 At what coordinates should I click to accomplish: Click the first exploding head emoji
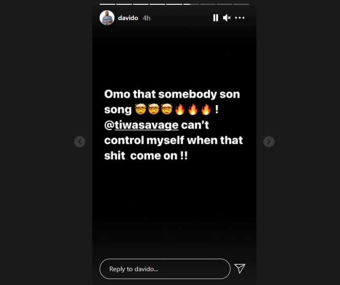click(x=140, y=110)
